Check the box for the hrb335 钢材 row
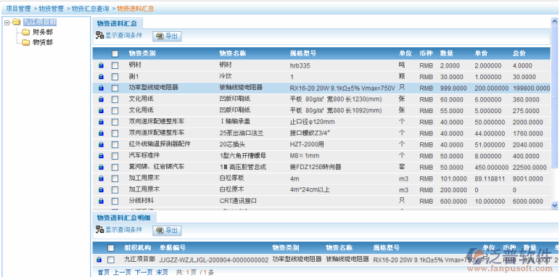The height and width of the screenshot is (280, 560). pyautogui.click(x=115, y=66)
